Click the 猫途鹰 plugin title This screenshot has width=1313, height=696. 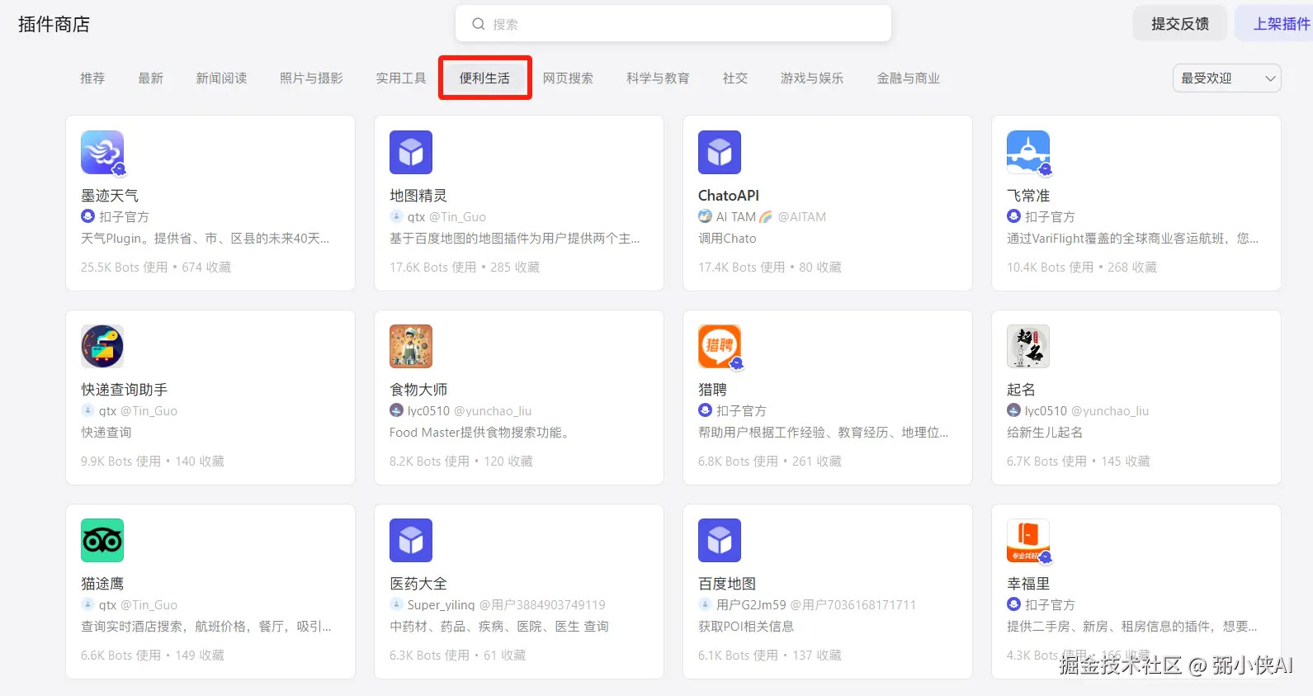click(102, 584)
